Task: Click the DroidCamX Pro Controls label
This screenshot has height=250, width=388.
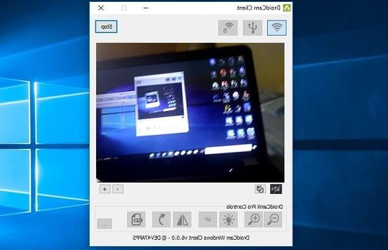Action: tap(254, 207)
